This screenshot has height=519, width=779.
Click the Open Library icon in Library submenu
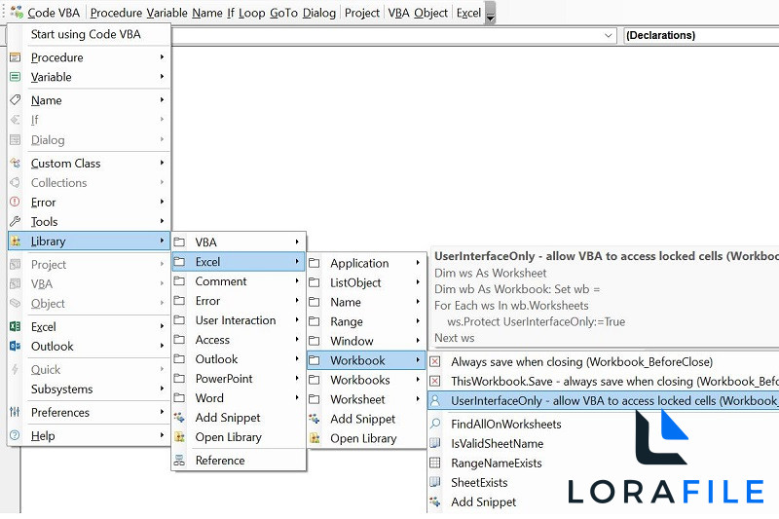(x=179, y=437)
